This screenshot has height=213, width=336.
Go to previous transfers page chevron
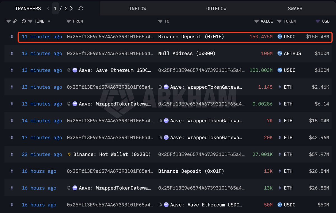point(48,8)
